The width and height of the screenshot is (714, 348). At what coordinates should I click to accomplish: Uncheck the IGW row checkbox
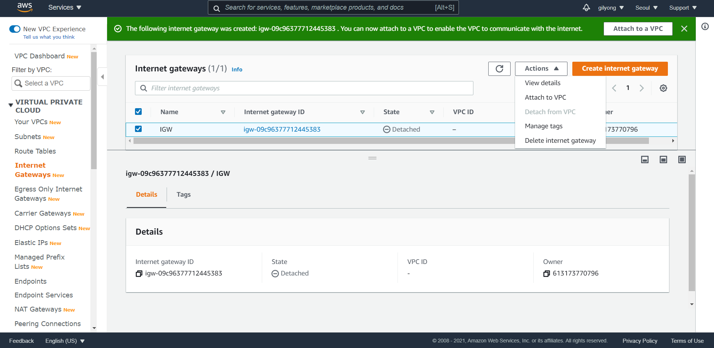pos(138,129)
